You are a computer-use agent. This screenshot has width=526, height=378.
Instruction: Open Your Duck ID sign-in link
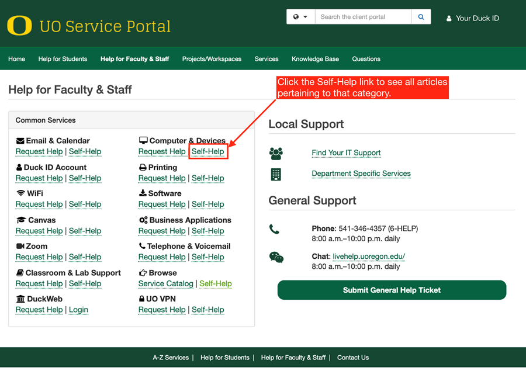pos(477,19)
